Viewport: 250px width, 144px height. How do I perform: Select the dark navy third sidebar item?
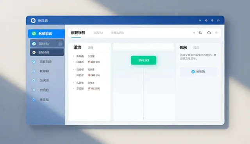pyautogui.click(x=47, y=52)
